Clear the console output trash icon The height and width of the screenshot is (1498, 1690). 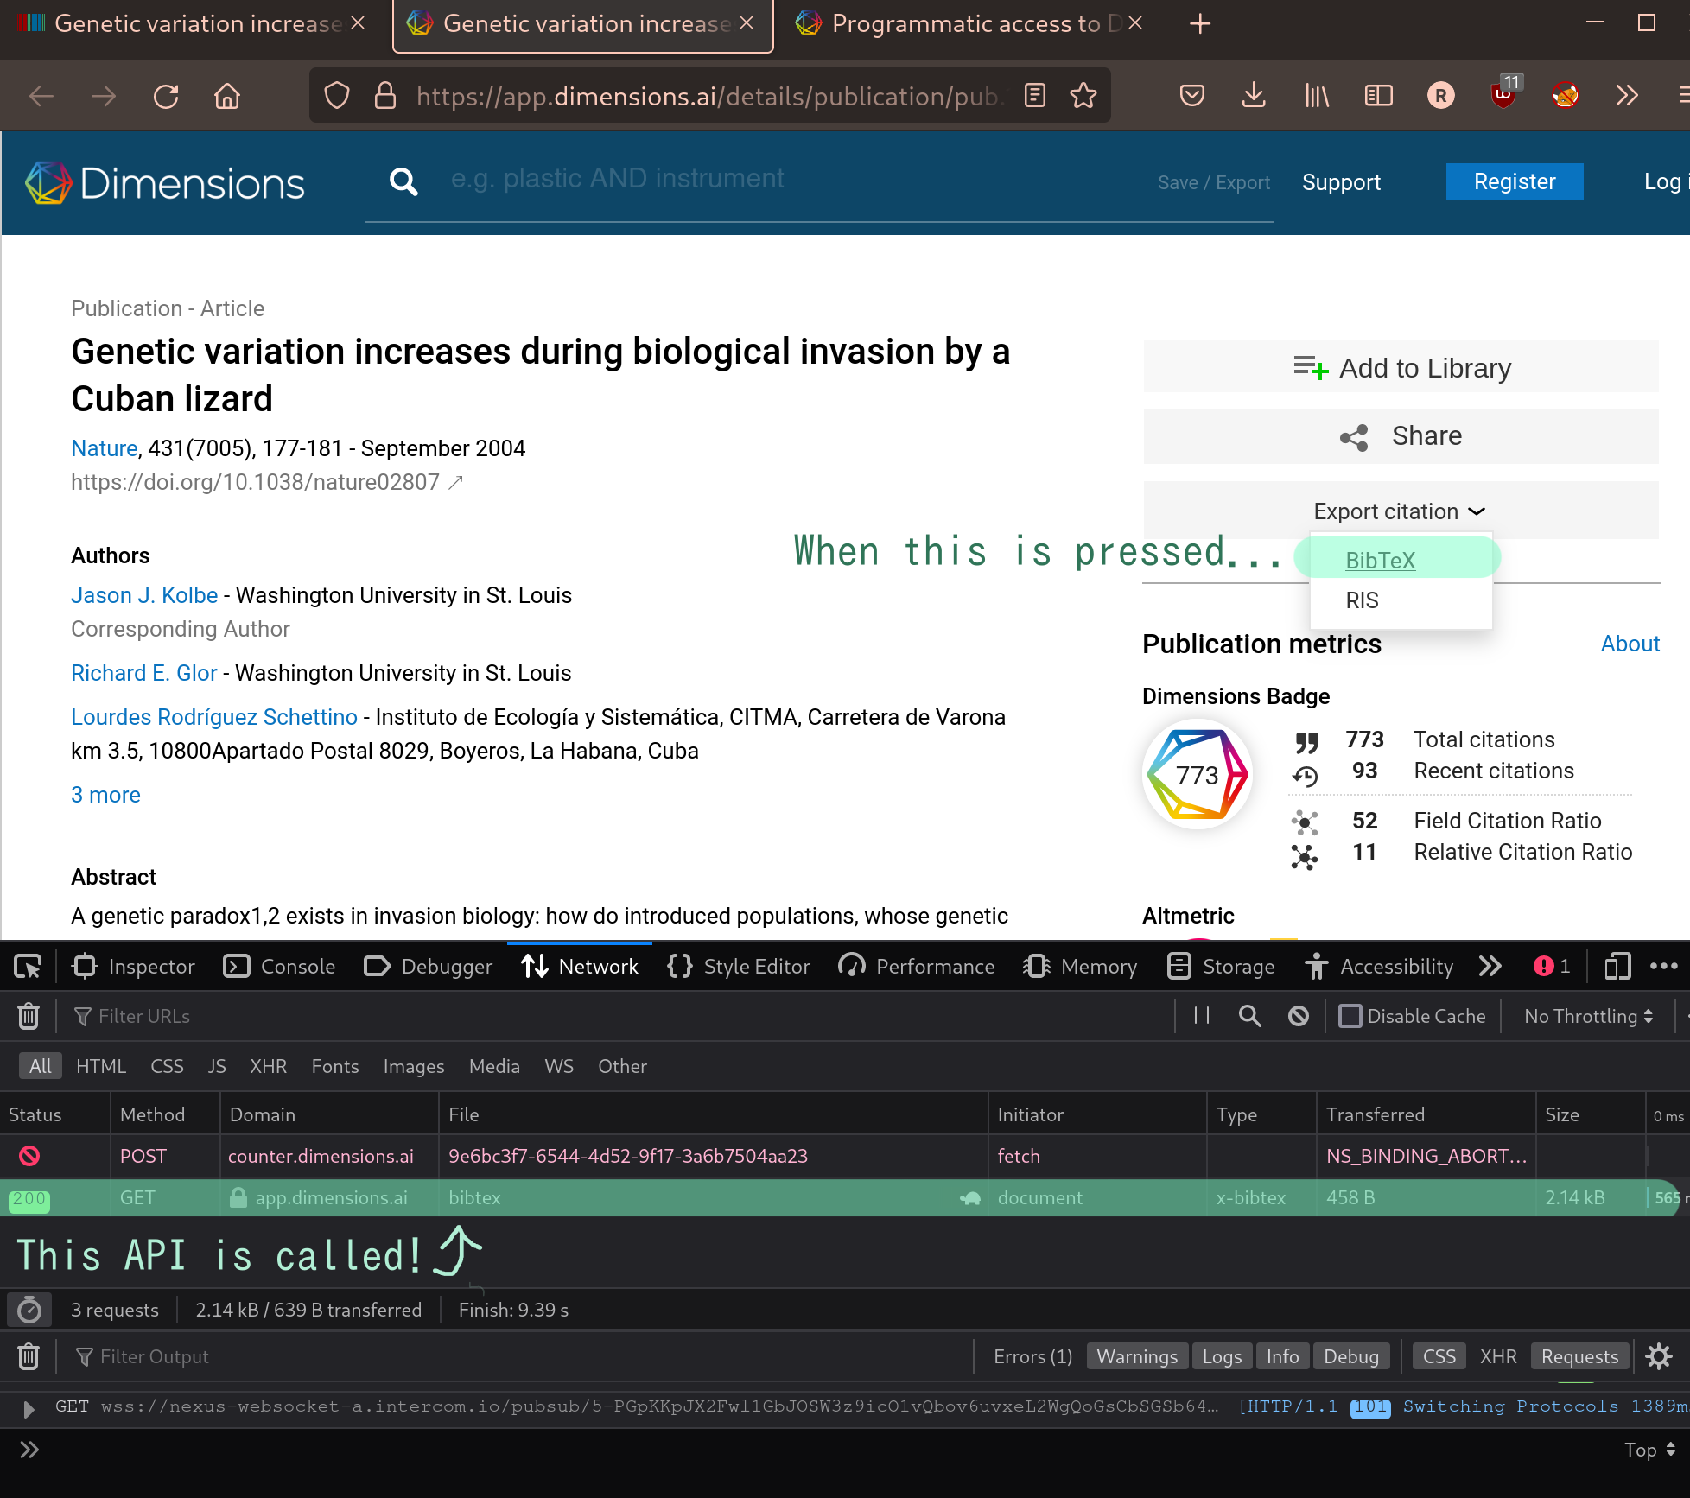point(29,1357)
